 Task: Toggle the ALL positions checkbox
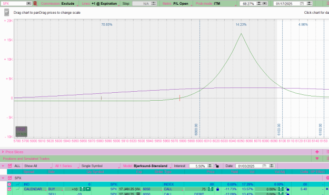coord(9,166)
